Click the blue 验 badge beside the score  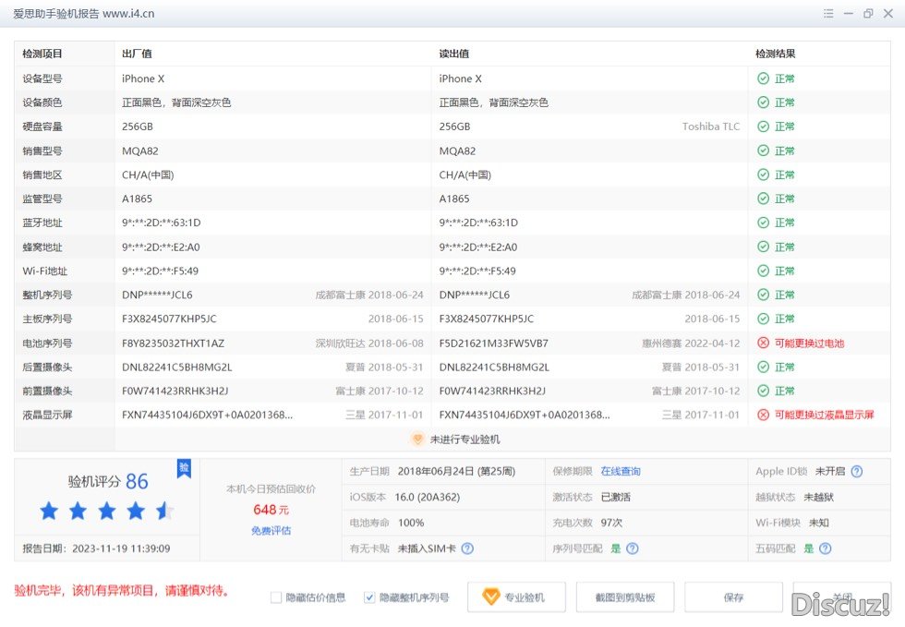184,468
